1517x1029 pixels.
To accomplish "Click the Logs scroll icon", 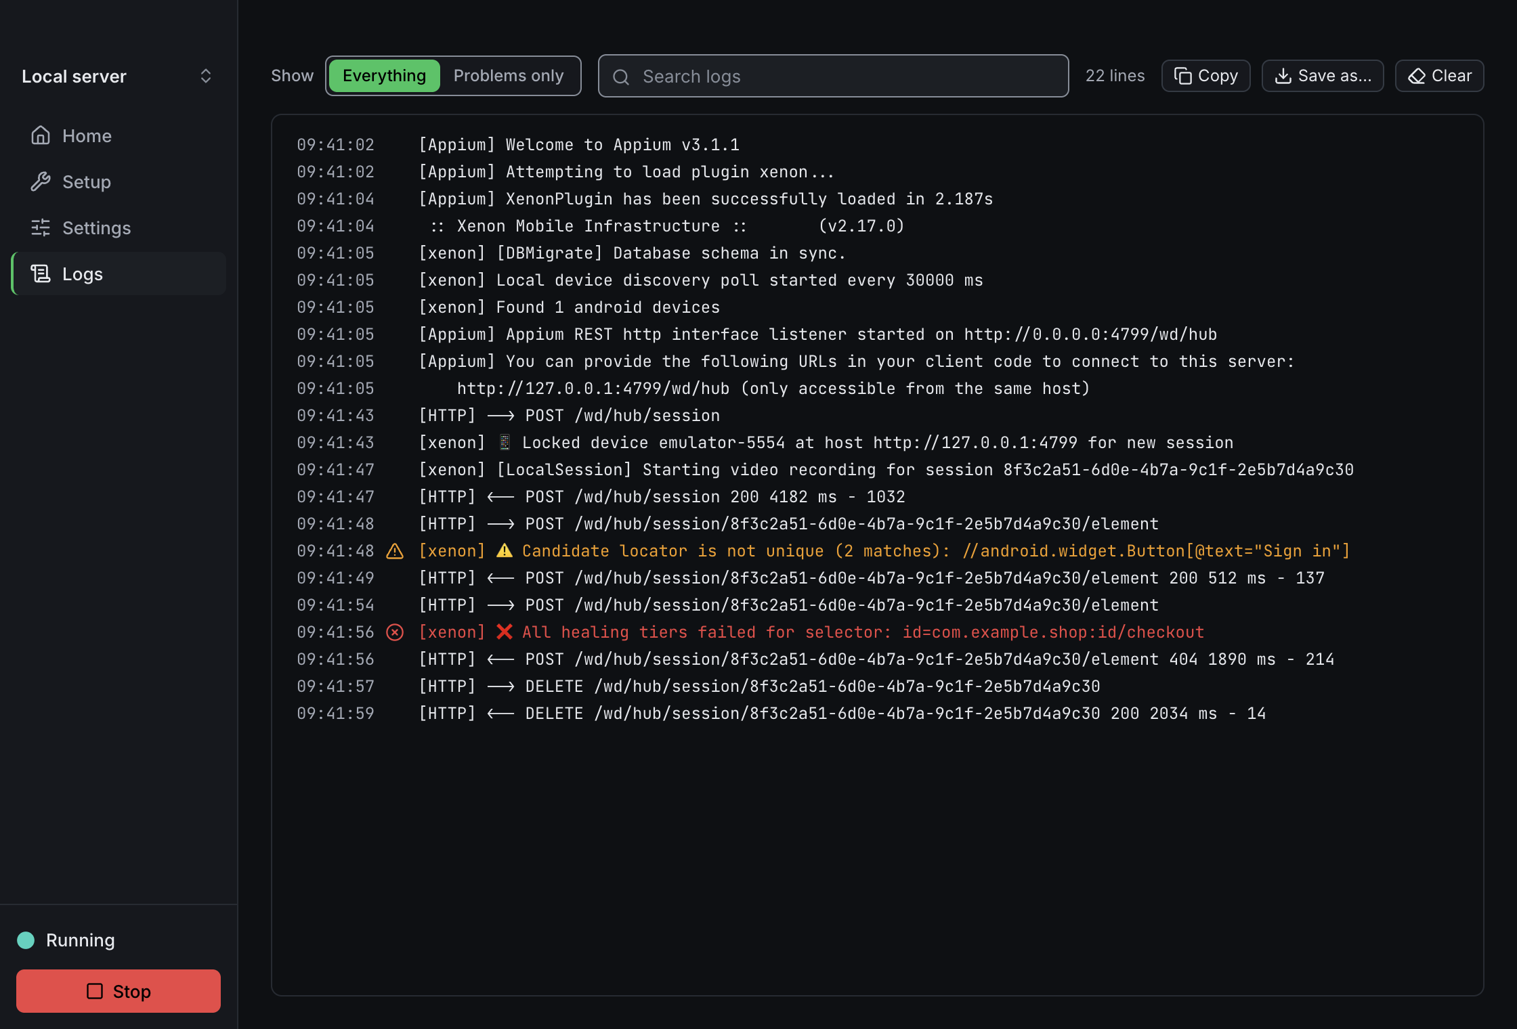I will (41, 273).
